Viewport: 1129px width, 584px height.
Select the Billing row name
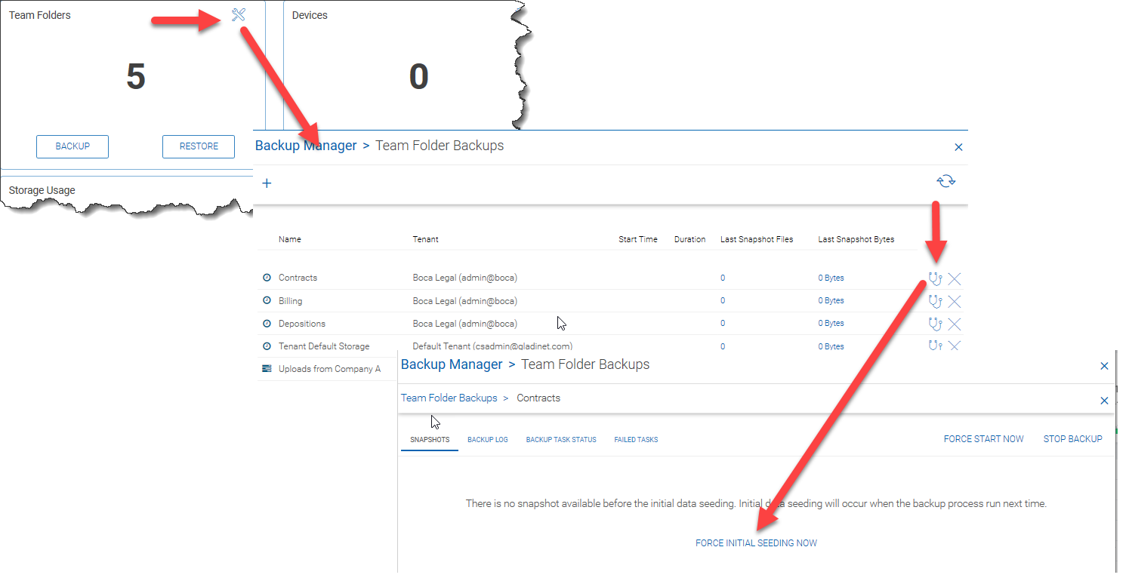pos(290,301)
